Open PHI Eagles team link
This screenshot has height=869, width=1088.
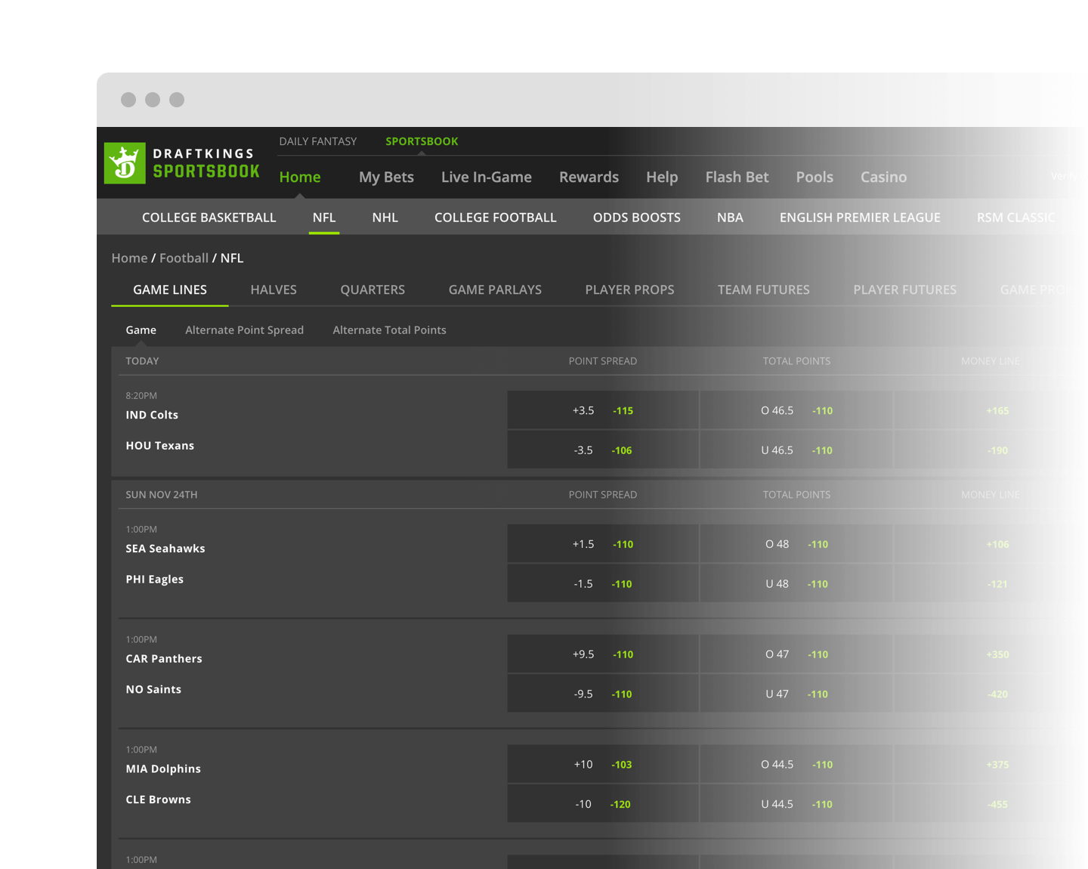[155, 580]
